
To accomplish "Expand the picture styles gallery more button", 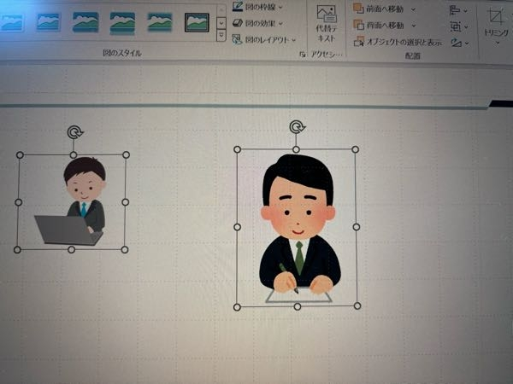I will [x=221, y=36].
